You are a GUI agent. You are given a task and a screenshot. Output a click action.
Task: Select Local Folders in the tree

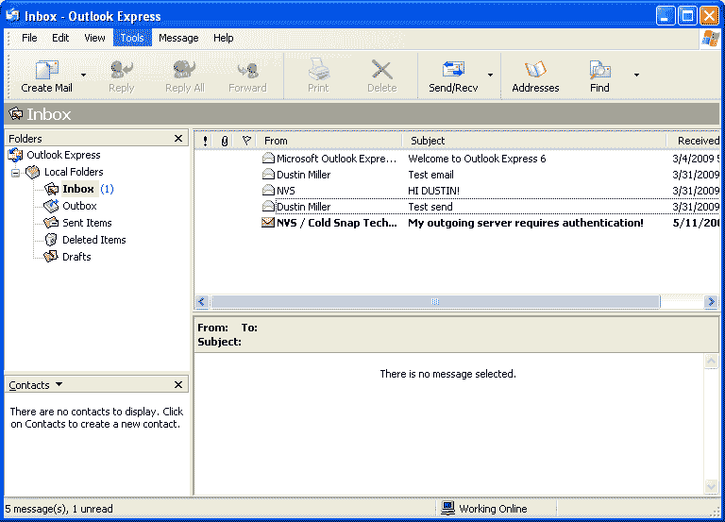74,172
